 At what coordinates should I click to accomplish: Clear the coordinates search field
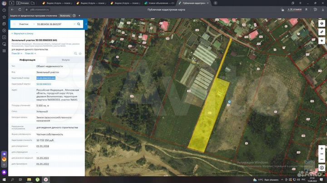click(x=73, y=24)
